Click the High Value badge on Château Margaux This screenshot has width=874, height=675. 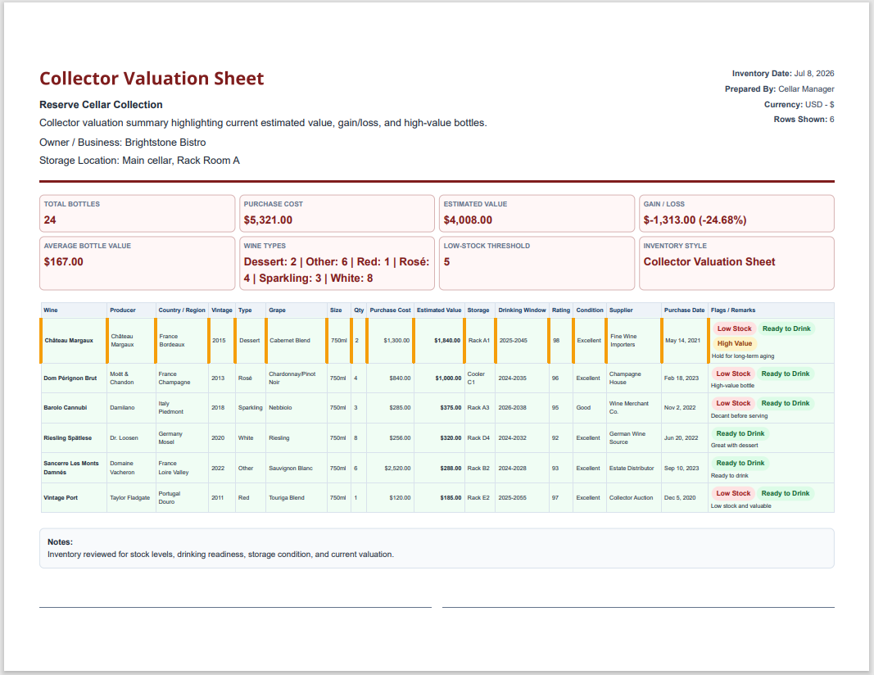pos(734,343)
